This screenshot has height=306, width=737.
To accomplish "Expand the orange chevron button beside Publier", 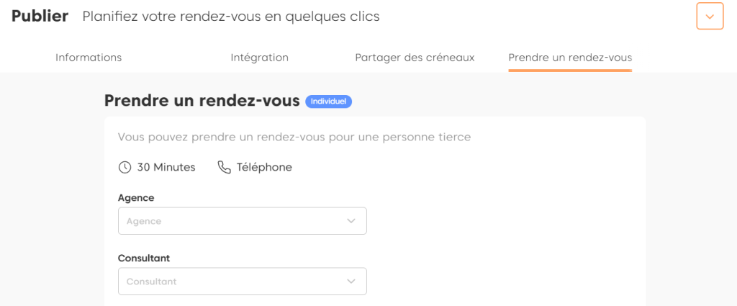I will click(710, 16).
